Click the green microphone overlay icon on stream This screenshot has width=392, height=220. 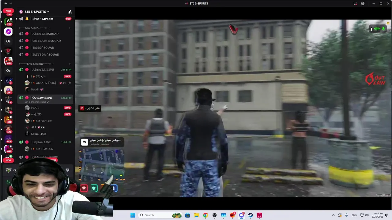pyautogui.click(x=383, y=29)
